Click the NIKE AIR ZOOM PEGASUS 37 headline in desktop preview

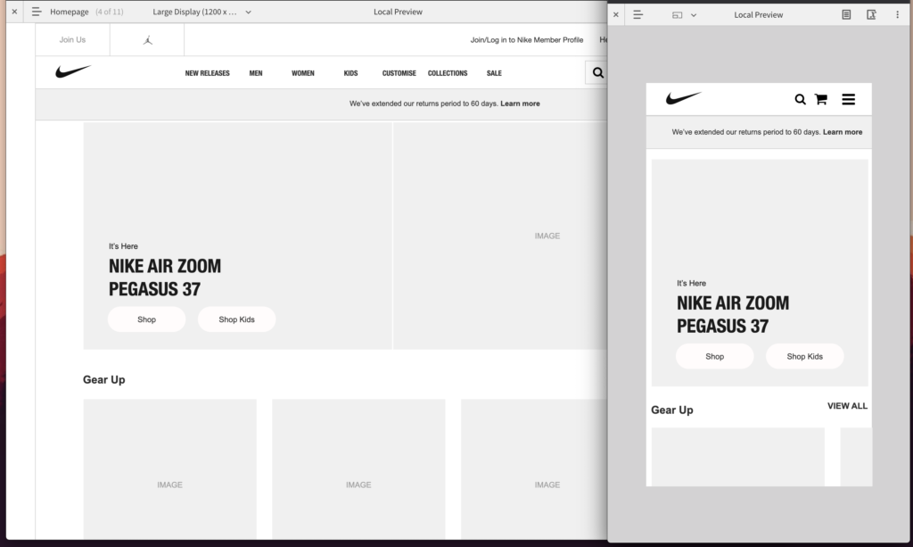click(x=165, y=278)
